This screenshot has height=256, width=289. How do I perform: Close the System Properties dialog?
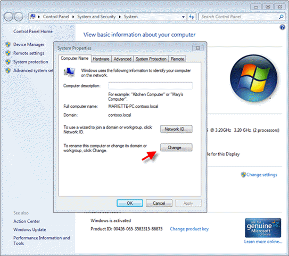point(197,48)
